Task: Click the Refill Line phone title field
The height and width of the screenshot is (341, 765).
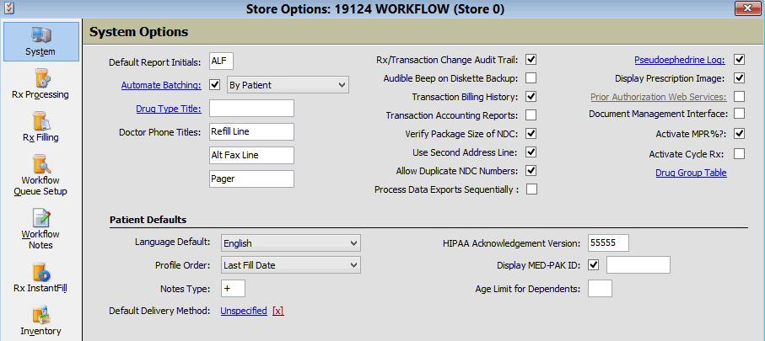Action: [x=251, y=131]
